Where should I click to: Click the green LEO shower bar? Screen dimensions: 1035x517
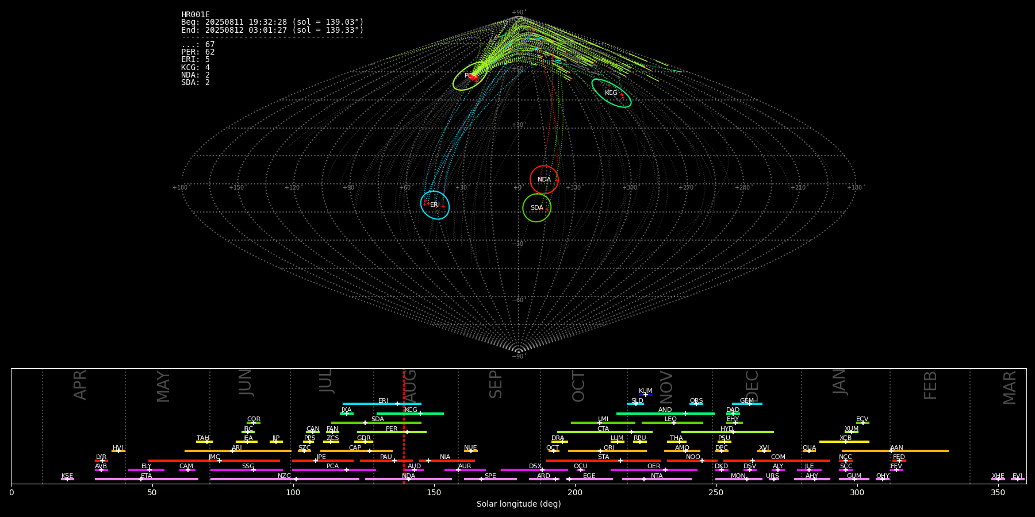click(x=672, y=423)
